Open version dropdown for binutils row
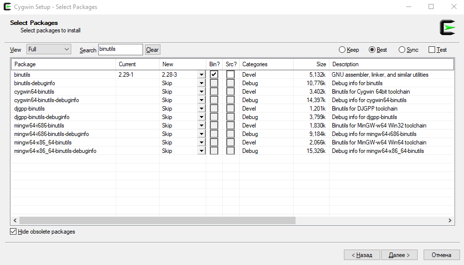This screenshot has height=265, width=464. [x=201, y=75]
